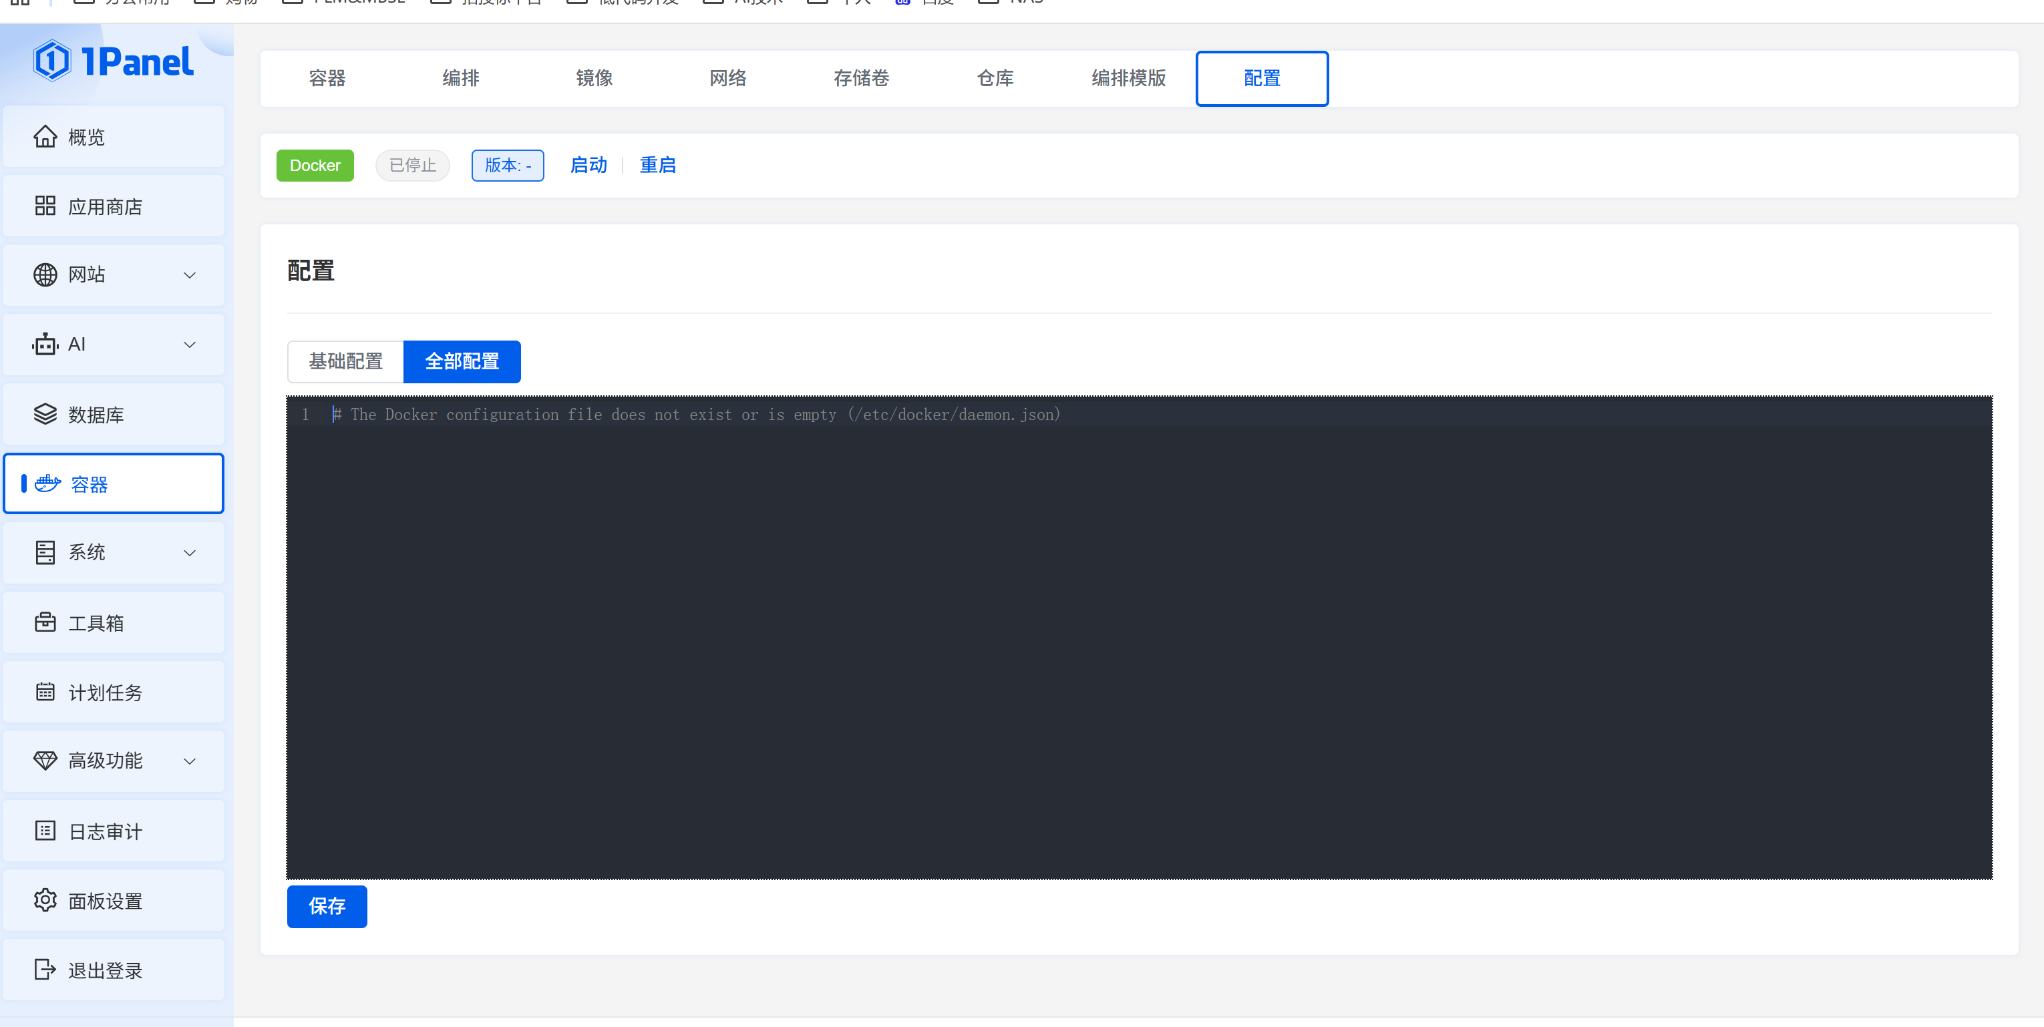Open the 概览 home icon
2044x1027 pixels.
click(x=45, y=137)
